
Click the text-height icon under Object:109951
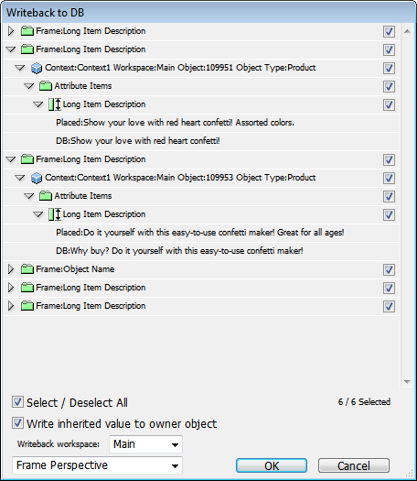tap(55, 104)
